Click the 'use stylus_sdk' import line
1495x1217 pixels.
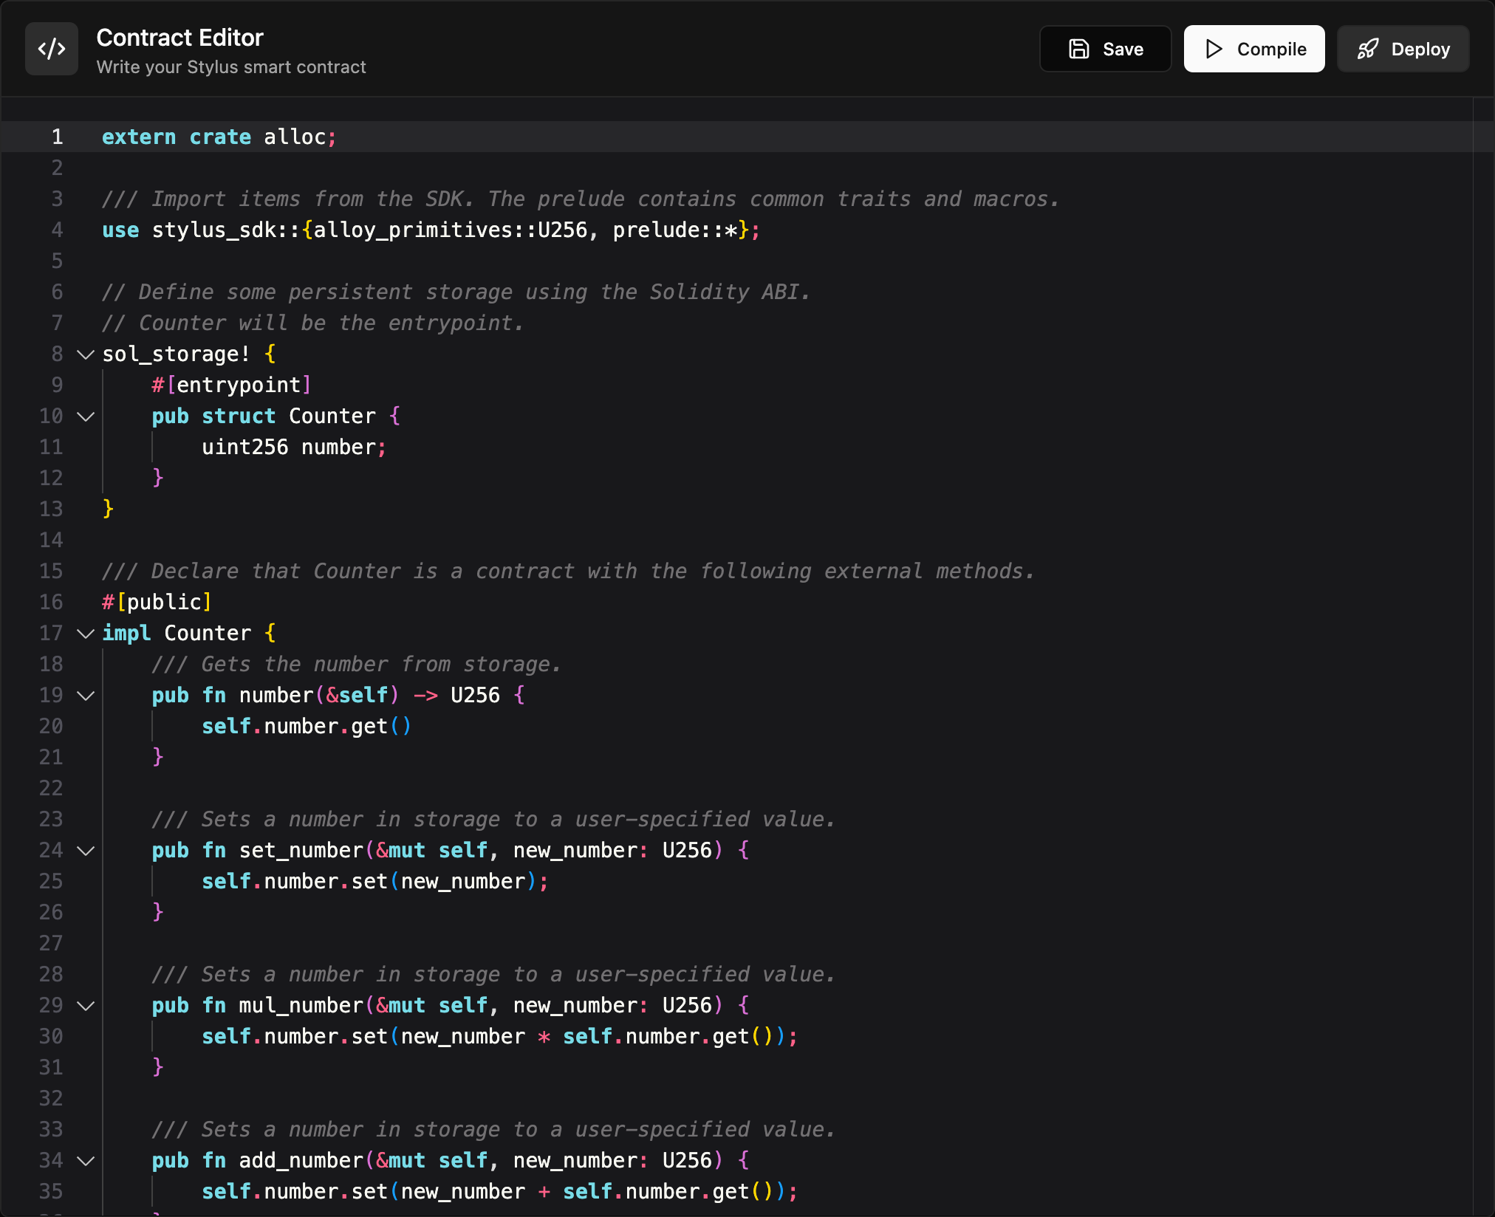tap(431, 230)
